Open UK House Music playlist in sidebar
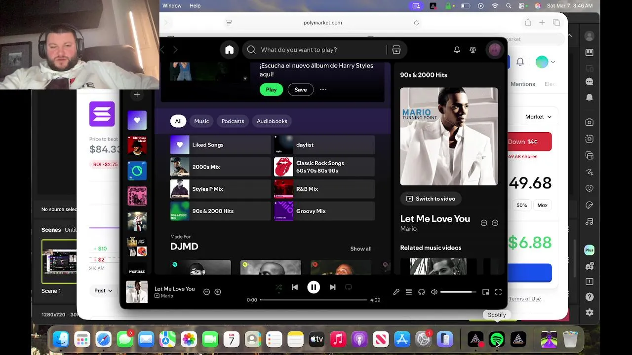This screenshot has height=355, width=632. coord(137,145)
